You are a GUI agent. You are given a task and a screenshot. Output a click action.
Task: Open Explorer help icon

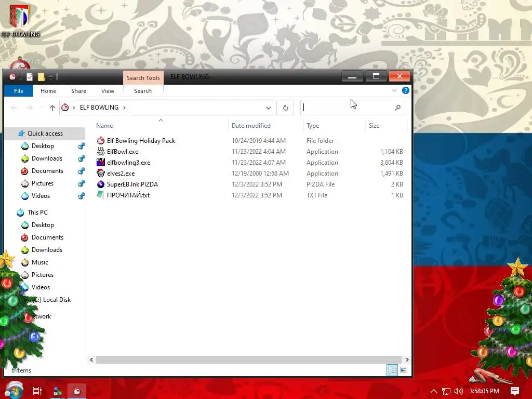click(x=405, y=90)
